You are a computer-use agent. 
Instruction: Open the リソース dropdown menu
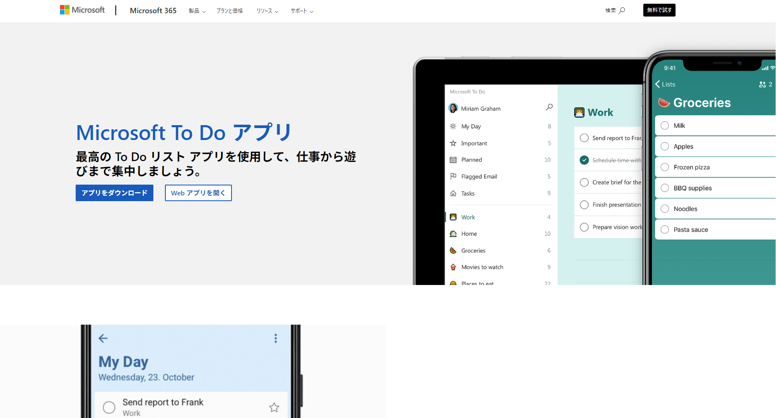click(x=267, y=11)
